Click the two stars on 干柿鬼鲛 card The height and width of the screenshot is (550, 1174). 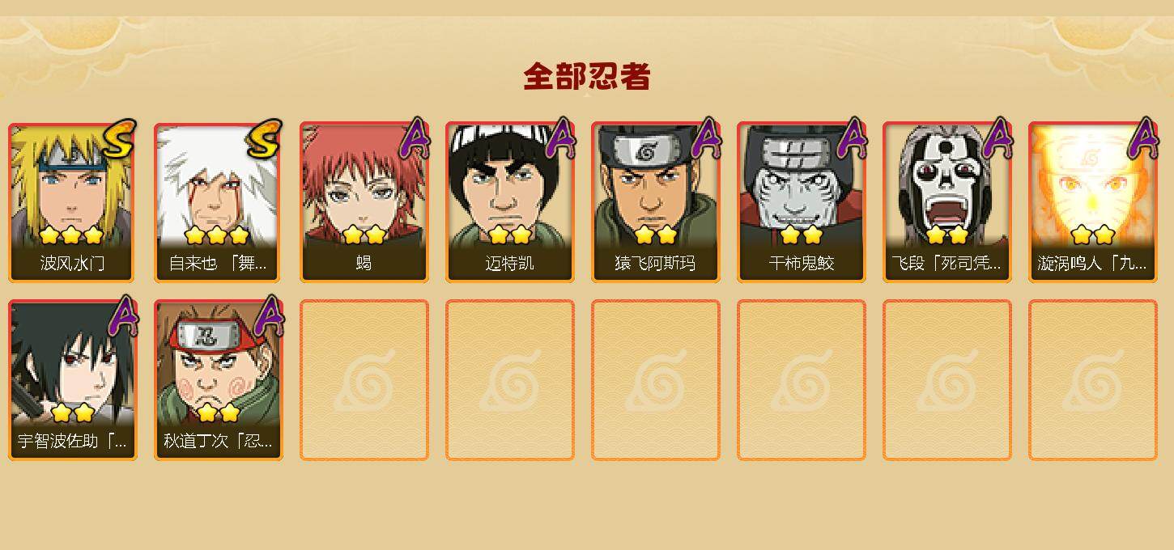tap(802, 235)
